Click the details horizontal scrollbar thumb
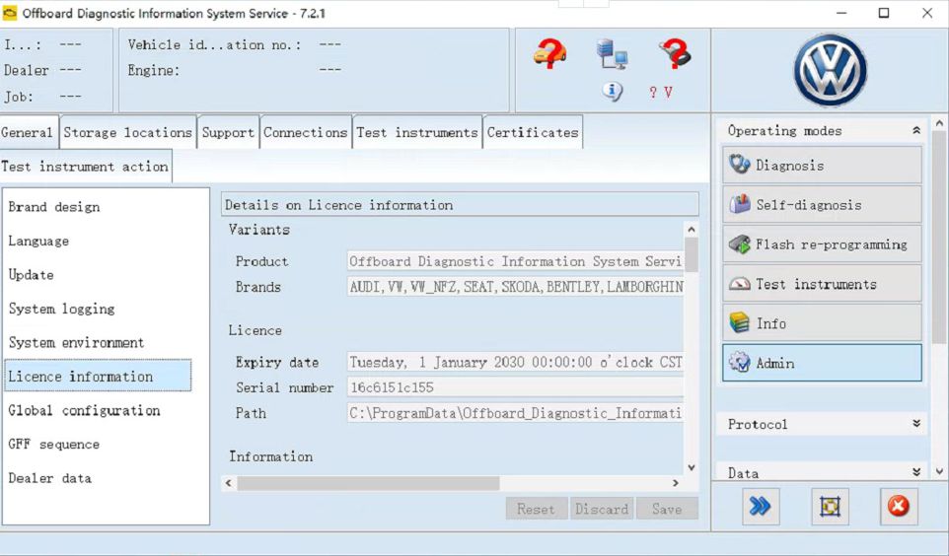949x556 pixels. click(x=368, y=483)
